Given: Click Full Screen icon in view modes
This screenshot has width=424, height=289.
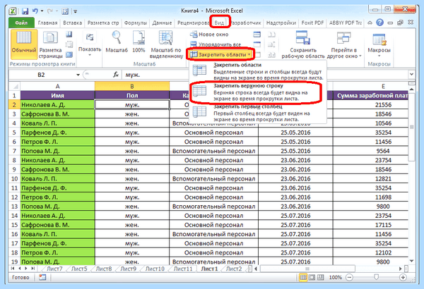Looking at the screenshot, I should click(69, 54).
